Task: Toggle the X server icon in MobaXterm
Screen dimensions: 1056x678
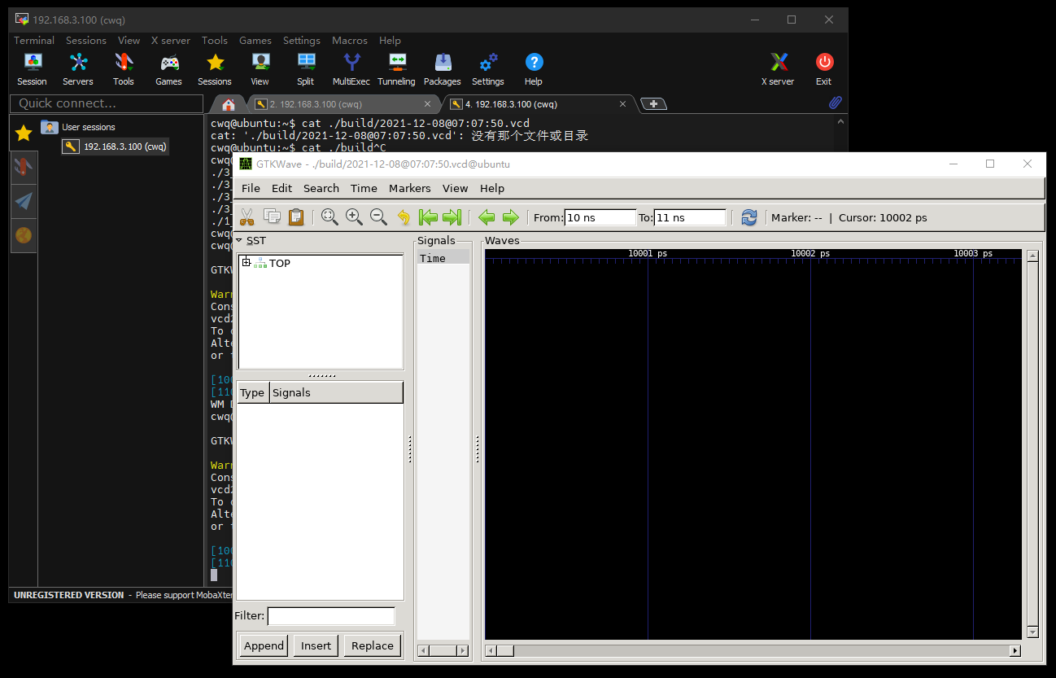Action: (779, 69)
